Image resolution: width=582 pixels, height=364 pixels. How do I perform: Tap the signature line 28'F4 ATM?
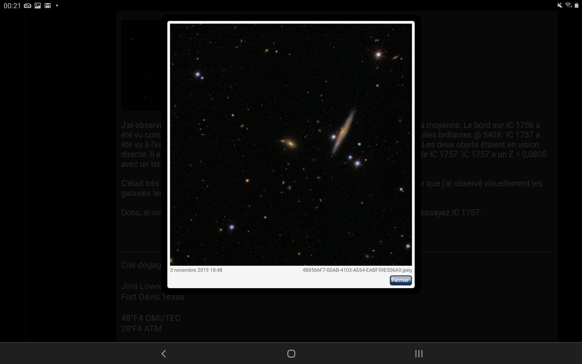[142, 329]
